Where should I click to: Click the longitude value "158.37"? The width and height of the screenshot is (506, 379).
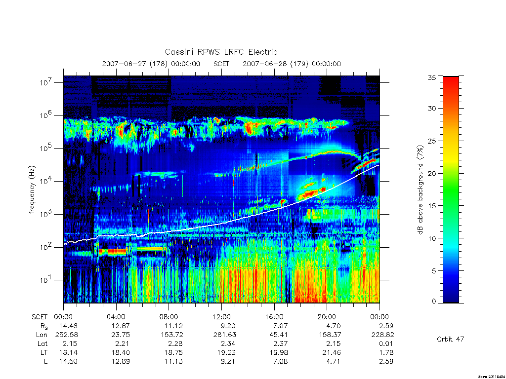(330, 335)
